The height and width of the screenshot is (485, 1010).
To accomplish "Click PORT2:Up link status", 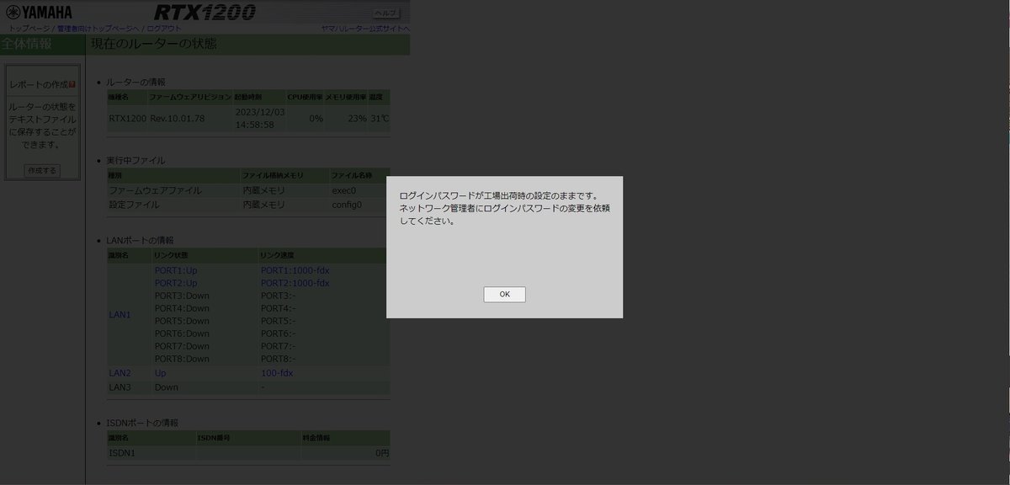I will (x=176, y=284).
